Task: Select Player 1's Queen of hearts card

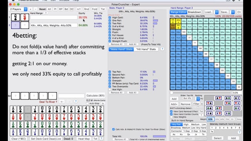Action: pyautogui.click(x=25, y=17)
